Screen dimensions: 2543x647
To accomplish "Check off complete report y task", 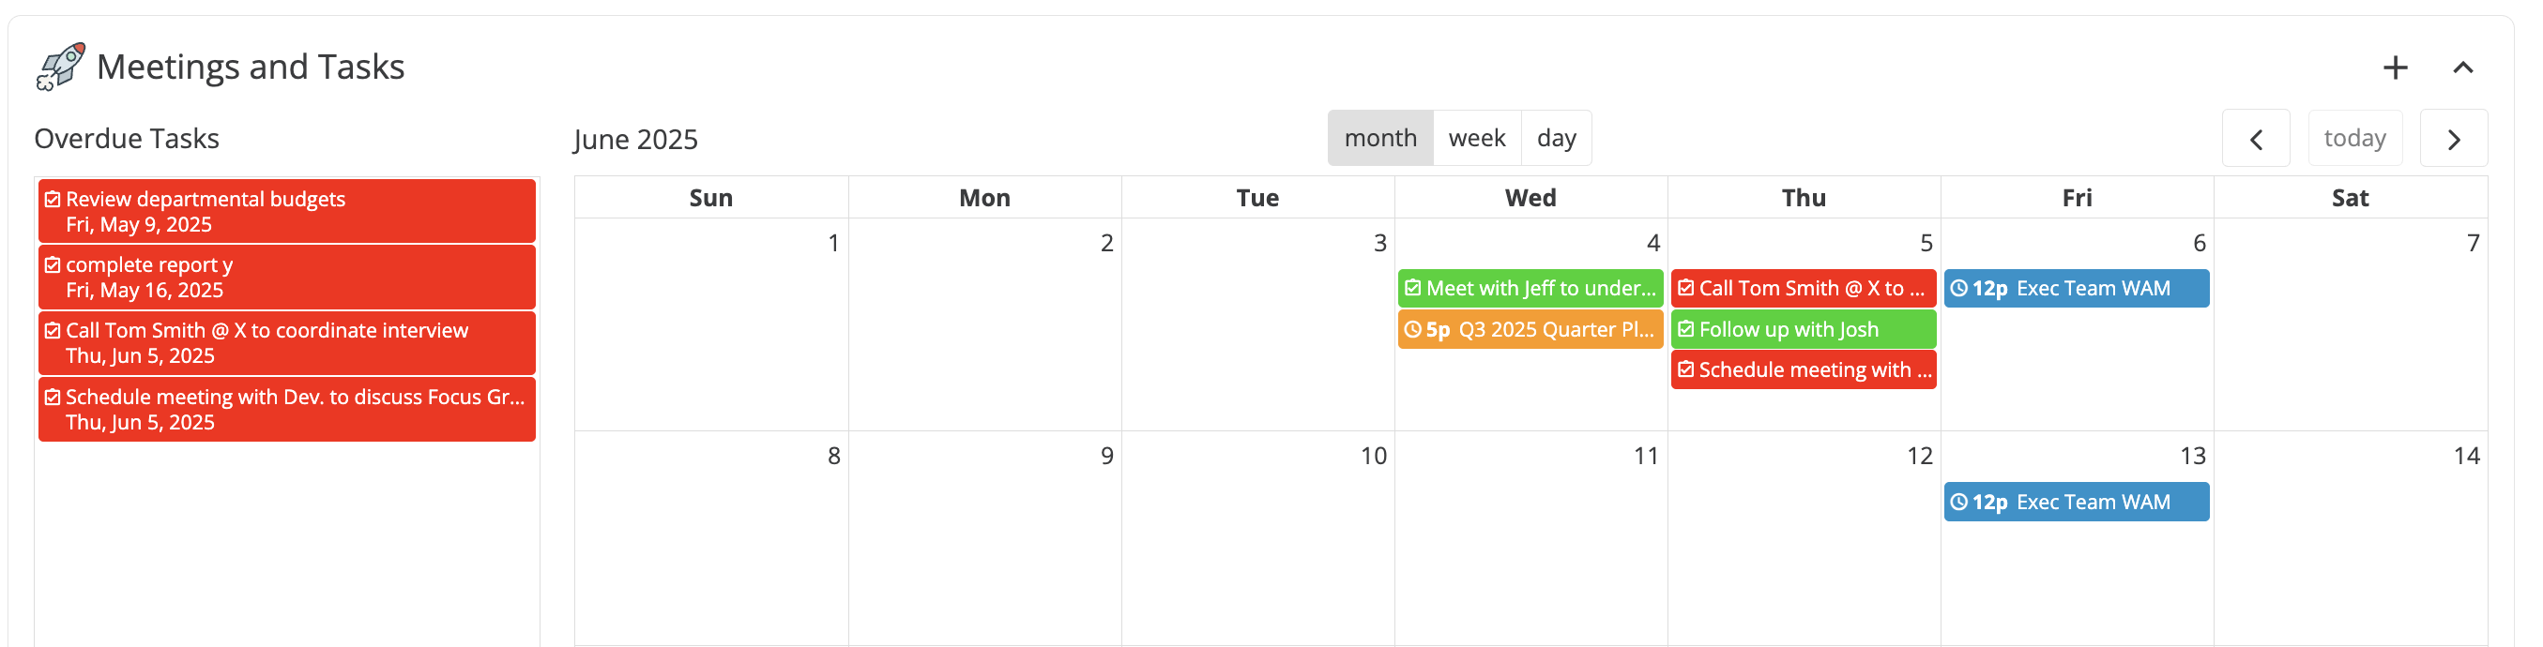I will coord(53,265).
